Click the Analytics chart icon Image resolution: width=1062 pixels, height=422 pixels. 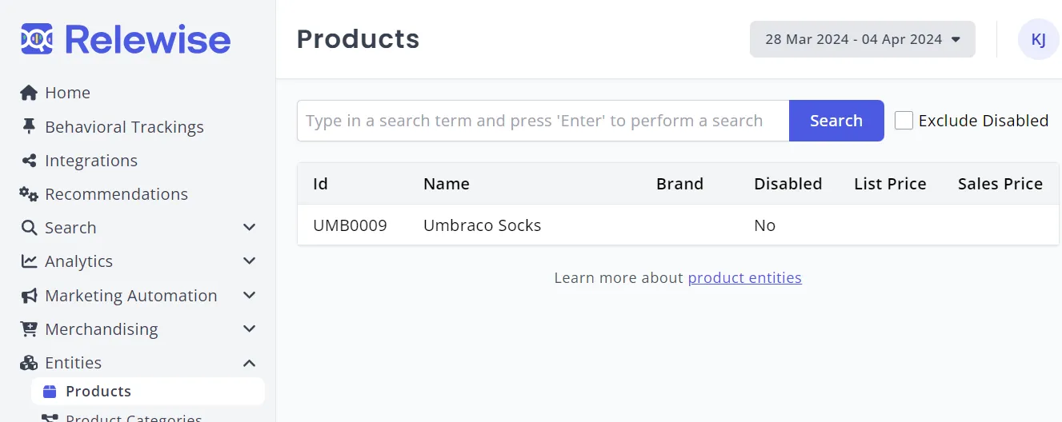29,261
